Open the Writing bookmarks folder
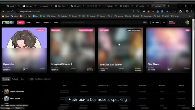The width and height of the screenshot is (195, 110). [51, 16]
